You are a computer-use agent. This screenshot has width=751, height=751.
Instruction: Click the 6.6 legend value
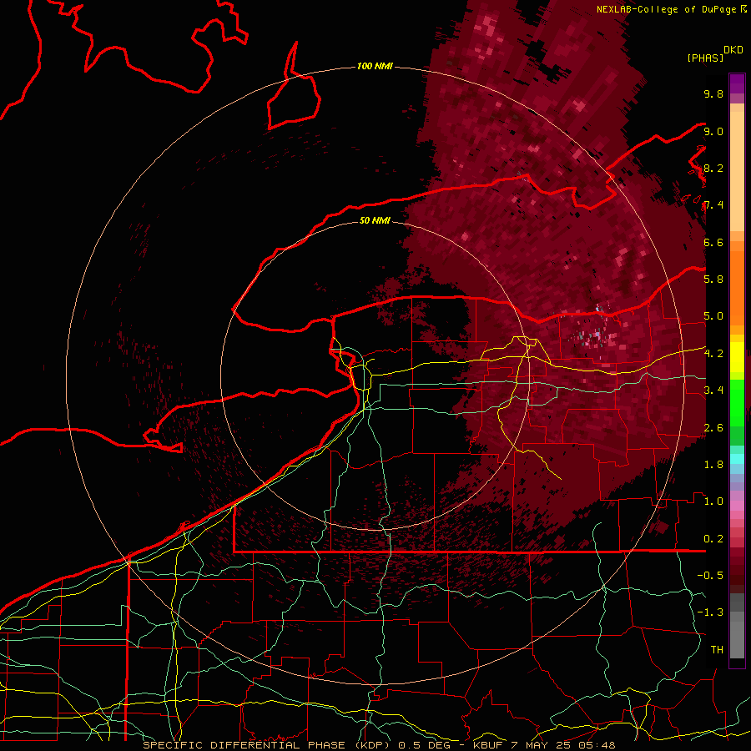pyautogui.click(x=713, y=242)
